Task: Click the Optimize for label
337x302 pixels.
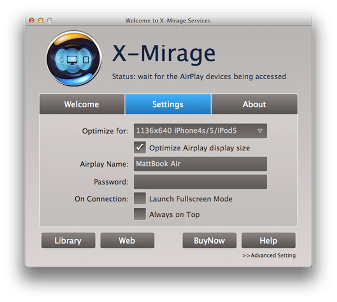Action: [105, 131]
